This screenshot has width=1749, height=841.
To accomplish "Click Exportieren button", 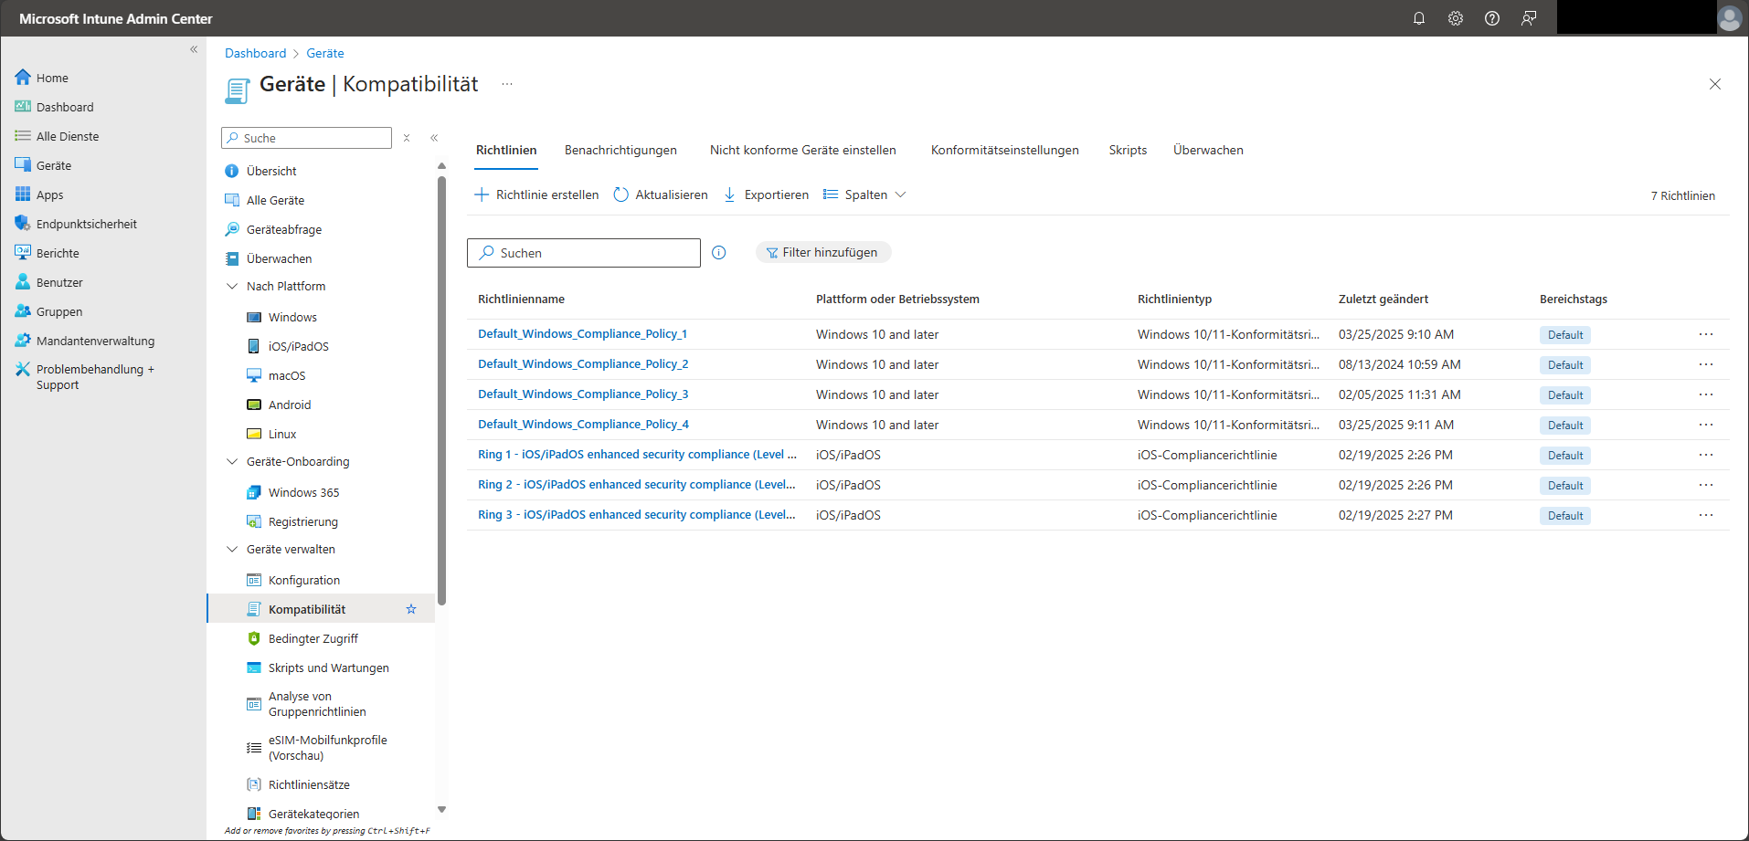I will [x=766, y=194].
